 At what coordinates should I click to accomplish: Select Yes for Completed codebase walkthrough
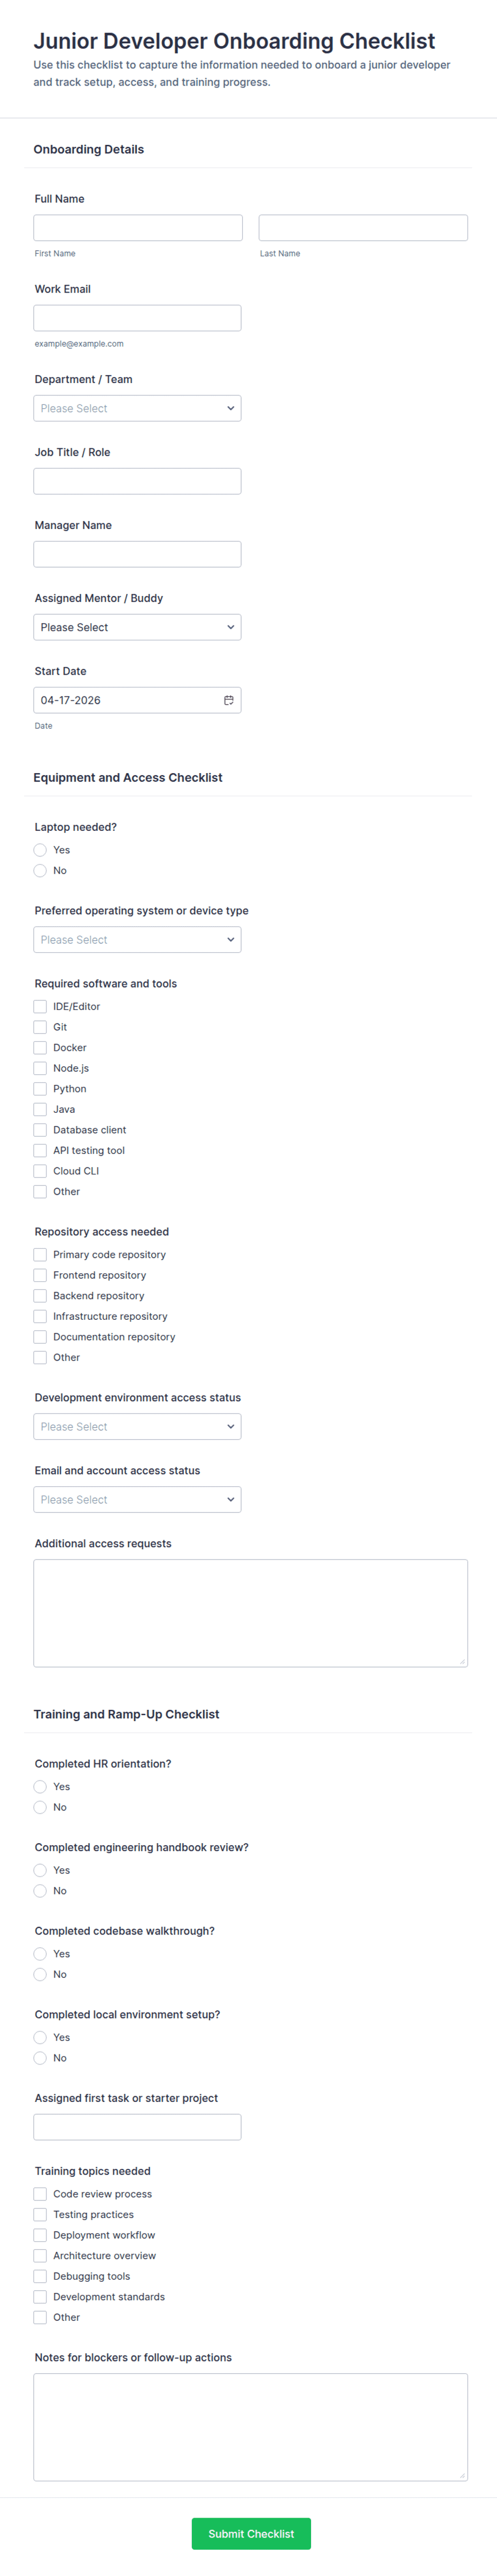(x=40, y=1953)
